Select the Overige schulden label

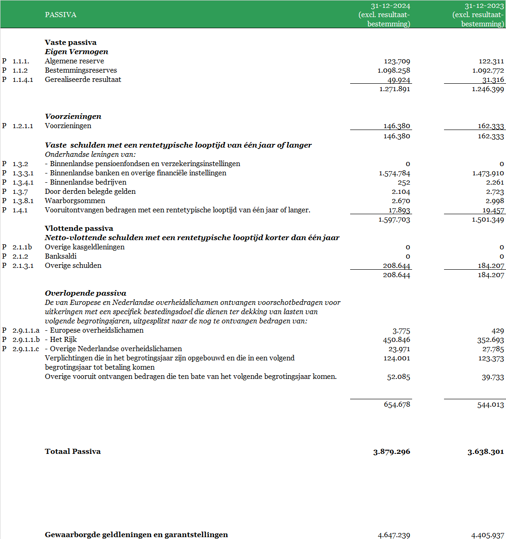tap(73, 266)
